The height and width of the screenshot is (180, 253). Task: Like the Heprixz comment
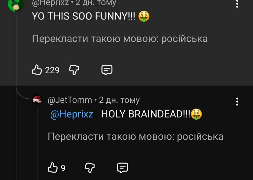coord(37,70)
